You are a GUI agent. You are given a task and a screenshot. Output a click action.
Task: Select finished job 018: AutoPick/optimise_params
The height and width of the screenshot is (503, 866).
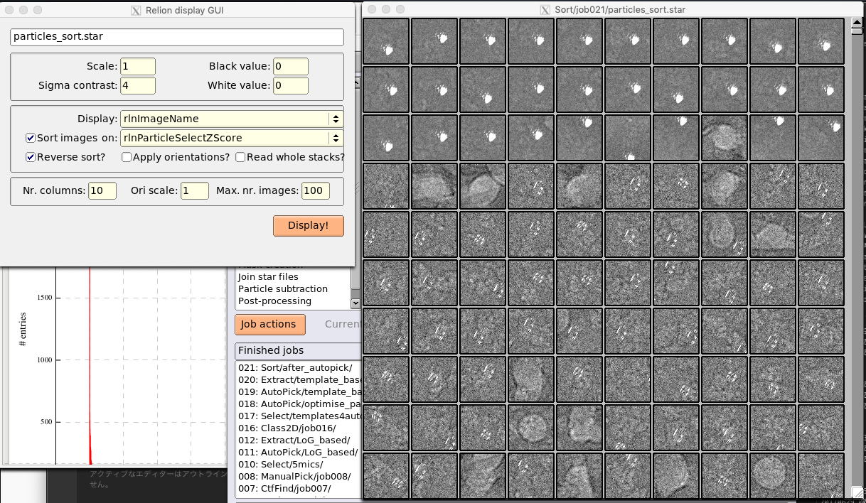(x=299, y=404)
